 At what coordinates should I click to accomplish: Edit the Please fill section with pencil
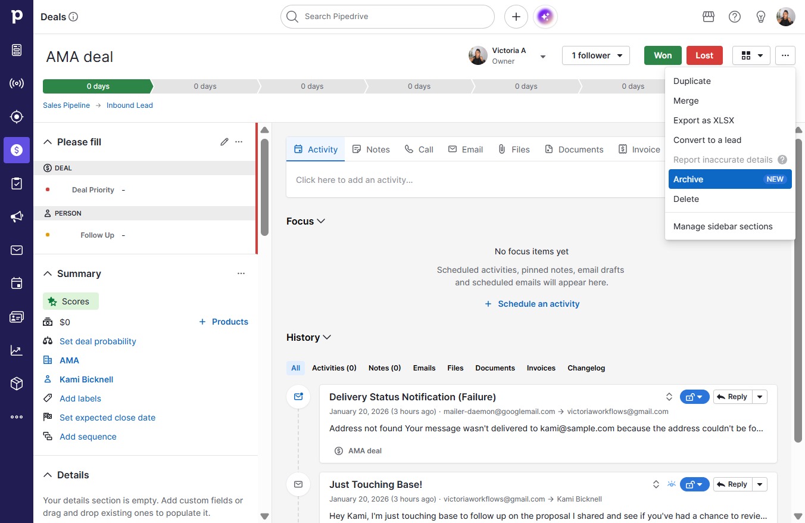(x=224, y=142)
